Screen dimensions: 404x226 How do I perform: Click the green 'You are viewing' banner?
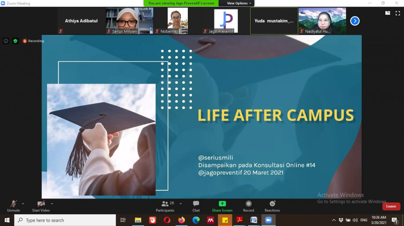[181, 3]
